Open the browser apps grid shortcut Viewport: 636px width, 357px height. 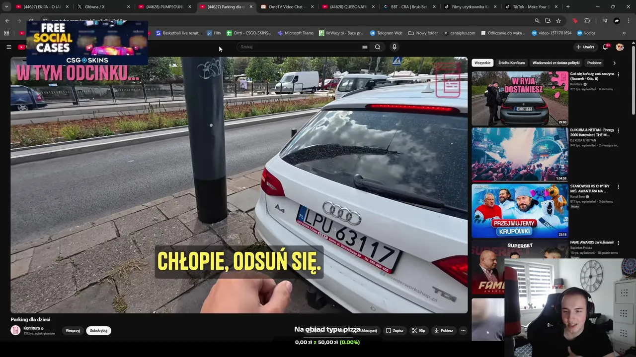click(6, 33)
